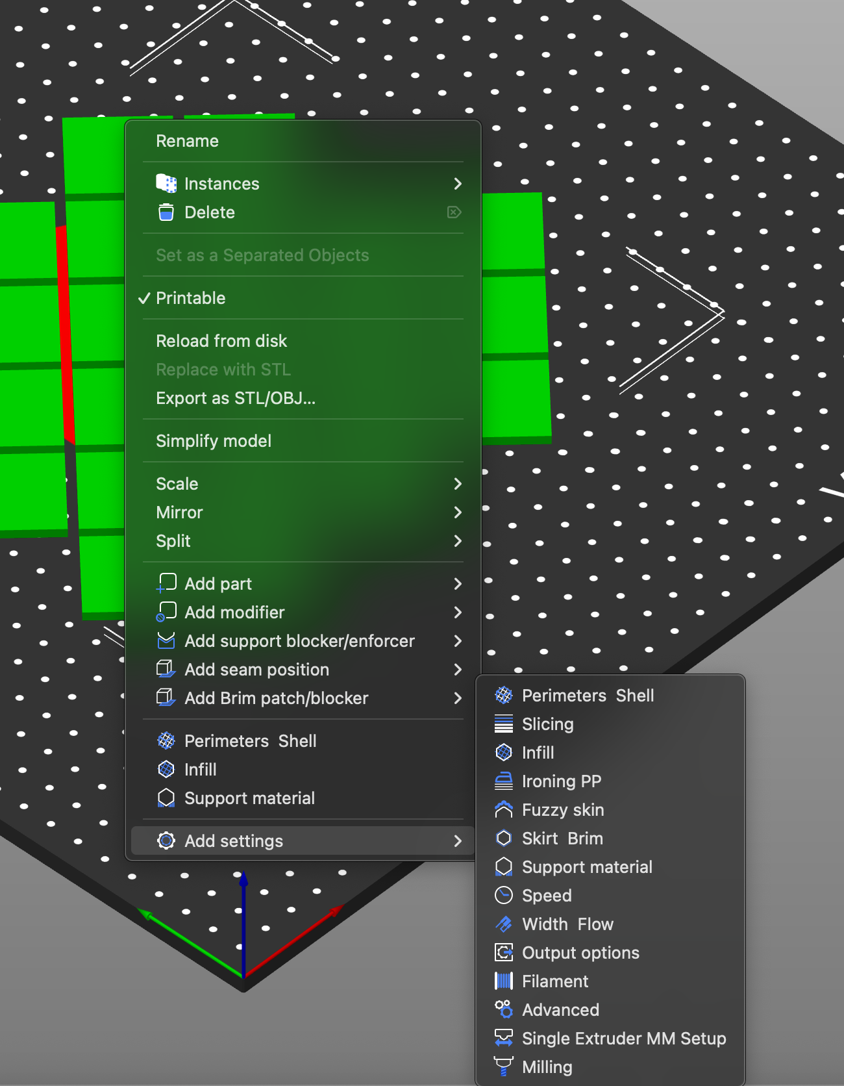Expand the Mirror submenu arrow
844x1086 pixels.
[458, 512]
